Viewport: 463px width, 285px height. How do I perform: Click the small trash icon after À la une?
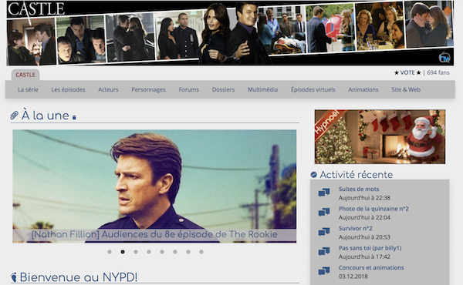pos(74,117)
